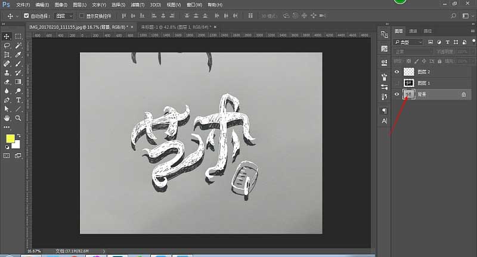Click the yellow foreground color swatch

pos(10,139)
